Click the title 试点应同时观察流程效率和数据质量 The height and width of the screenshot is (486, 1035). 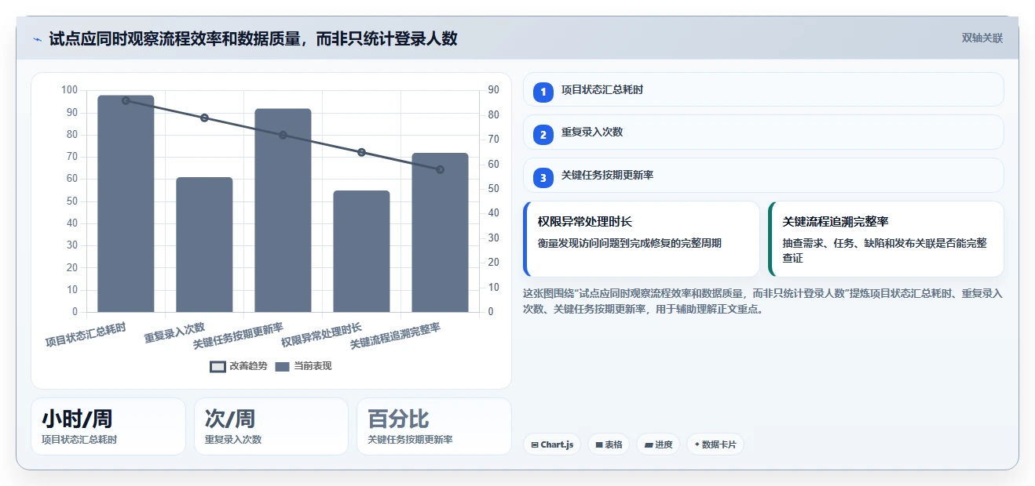[x=253, y=38]
